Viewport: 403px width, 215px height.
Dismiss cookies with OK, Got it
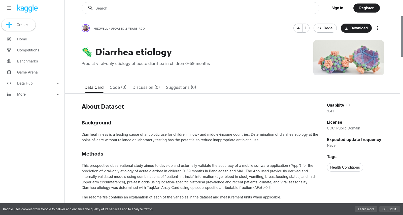[389, 209]
